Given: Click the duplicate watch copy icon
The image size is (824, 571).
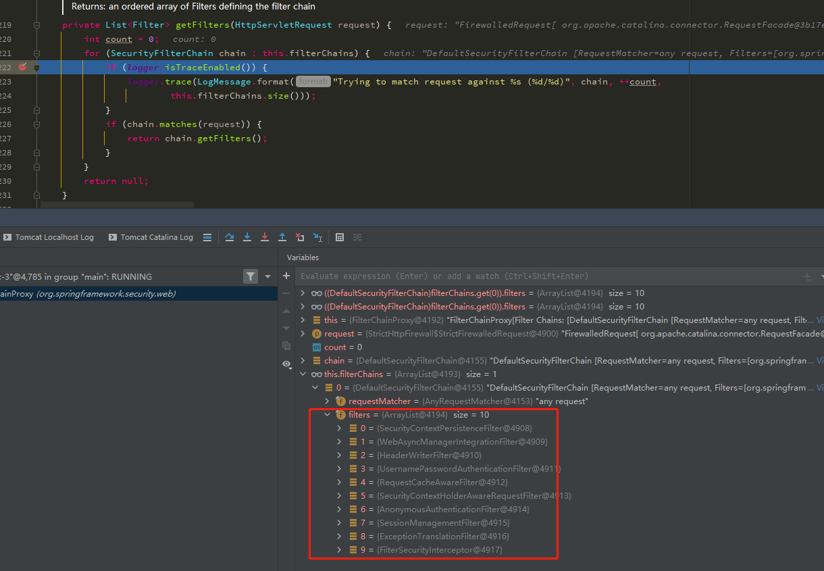Looking at the screenshot, I should [286, 345].
